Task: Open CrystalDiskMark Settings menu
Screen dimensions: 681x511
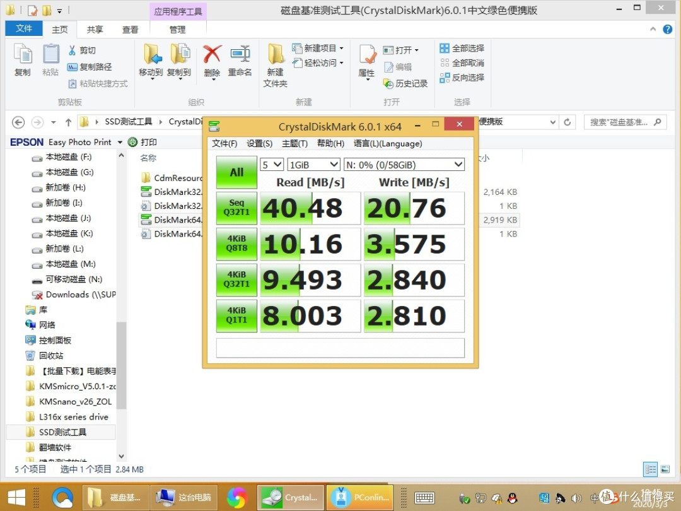Action: coord(259,143)
